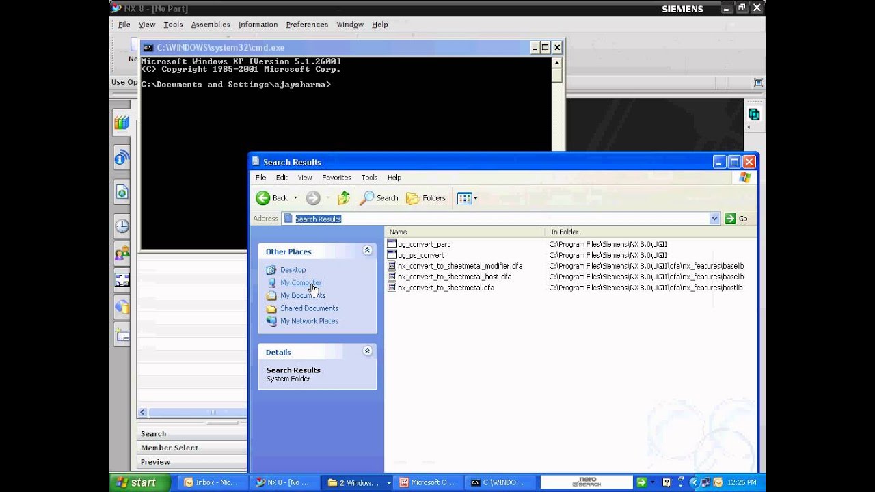This screenshot has width=875, height=492.
Task: Open the Internet Explorer tab in NX resource bar
Action: click(122, 193)
